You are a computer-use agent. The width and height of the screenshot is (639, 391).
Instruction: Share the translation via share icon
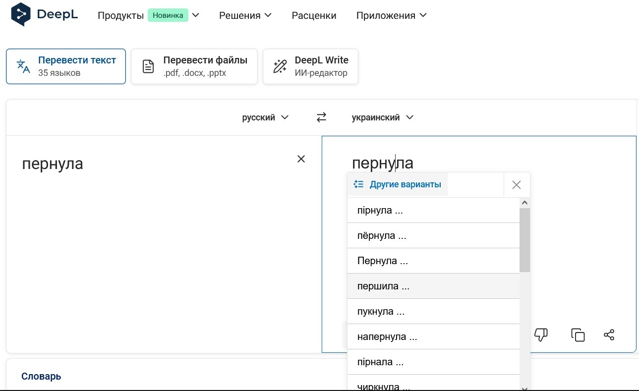(x=609, y=335)
